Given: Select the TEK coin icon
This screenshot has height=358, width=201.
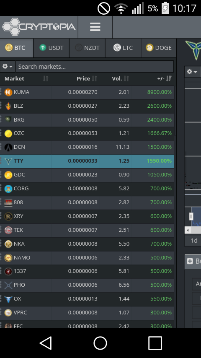Looking at the screenshot, I should [x=8, y=230].
